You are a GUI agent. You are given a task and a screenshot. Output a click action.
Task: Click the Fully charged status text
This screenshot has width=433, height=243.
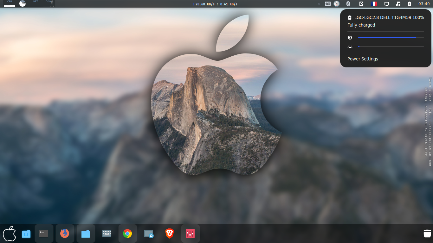pos(361,25)
